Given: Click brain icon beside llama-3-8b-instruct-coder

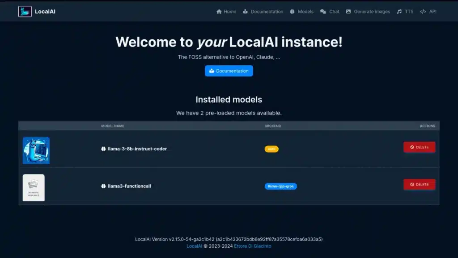Looking at the screenshot, I should click(x=103, y=149).
